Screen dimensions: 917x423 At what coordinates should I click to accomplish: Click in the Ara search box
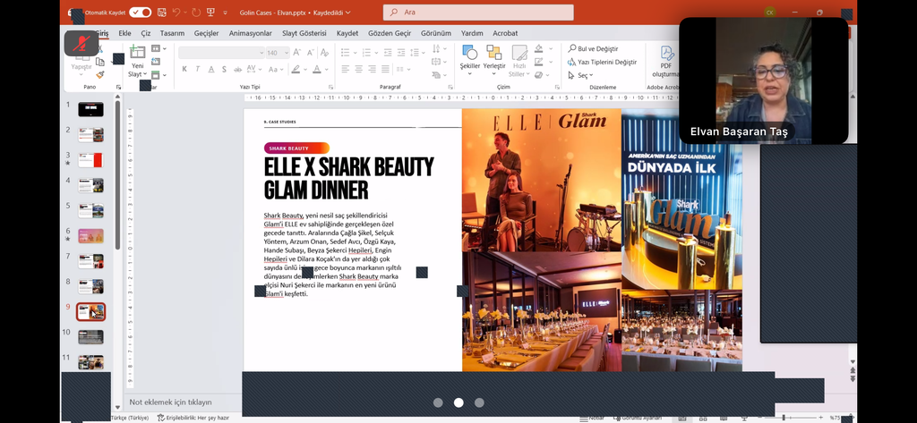[x=478, y=13]
